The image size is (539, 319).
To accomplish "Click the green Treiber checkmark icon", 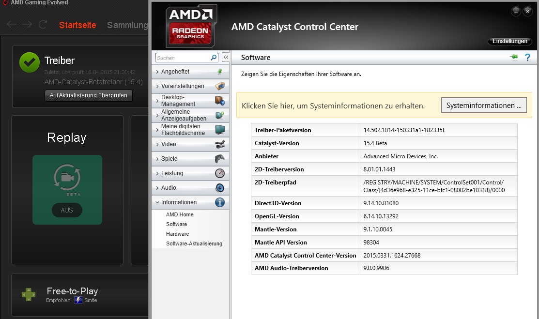I will [30, 62].
